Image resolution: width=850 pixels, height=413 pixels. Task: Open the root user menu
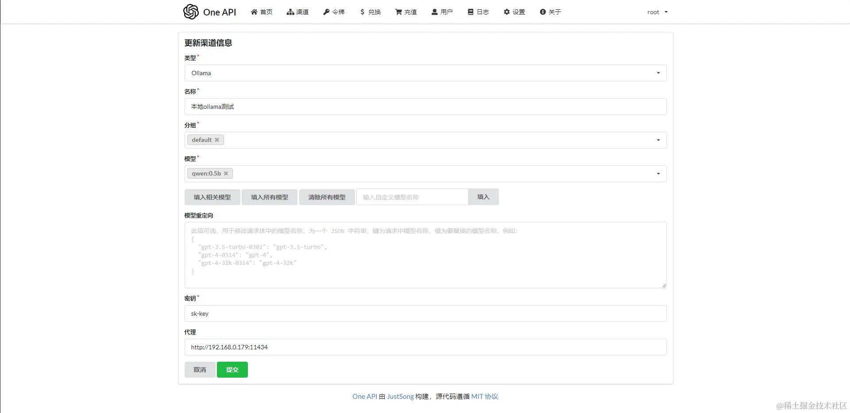click(657, 12)
